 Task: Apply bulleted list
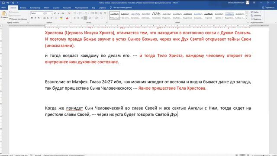point(75,13)
